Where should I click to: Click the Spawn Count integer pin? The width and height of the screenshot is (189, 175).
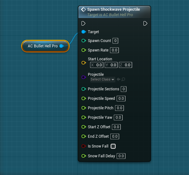click(83, 41)
